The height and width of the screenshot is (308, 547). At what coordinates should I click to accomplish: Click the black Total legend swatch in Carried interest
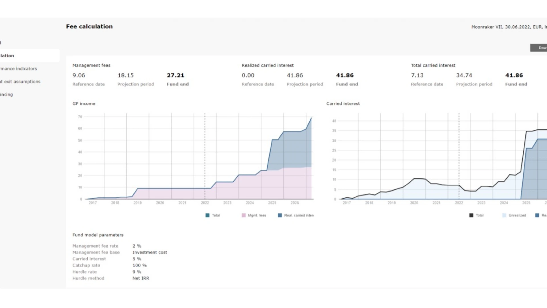pos(471,215)
